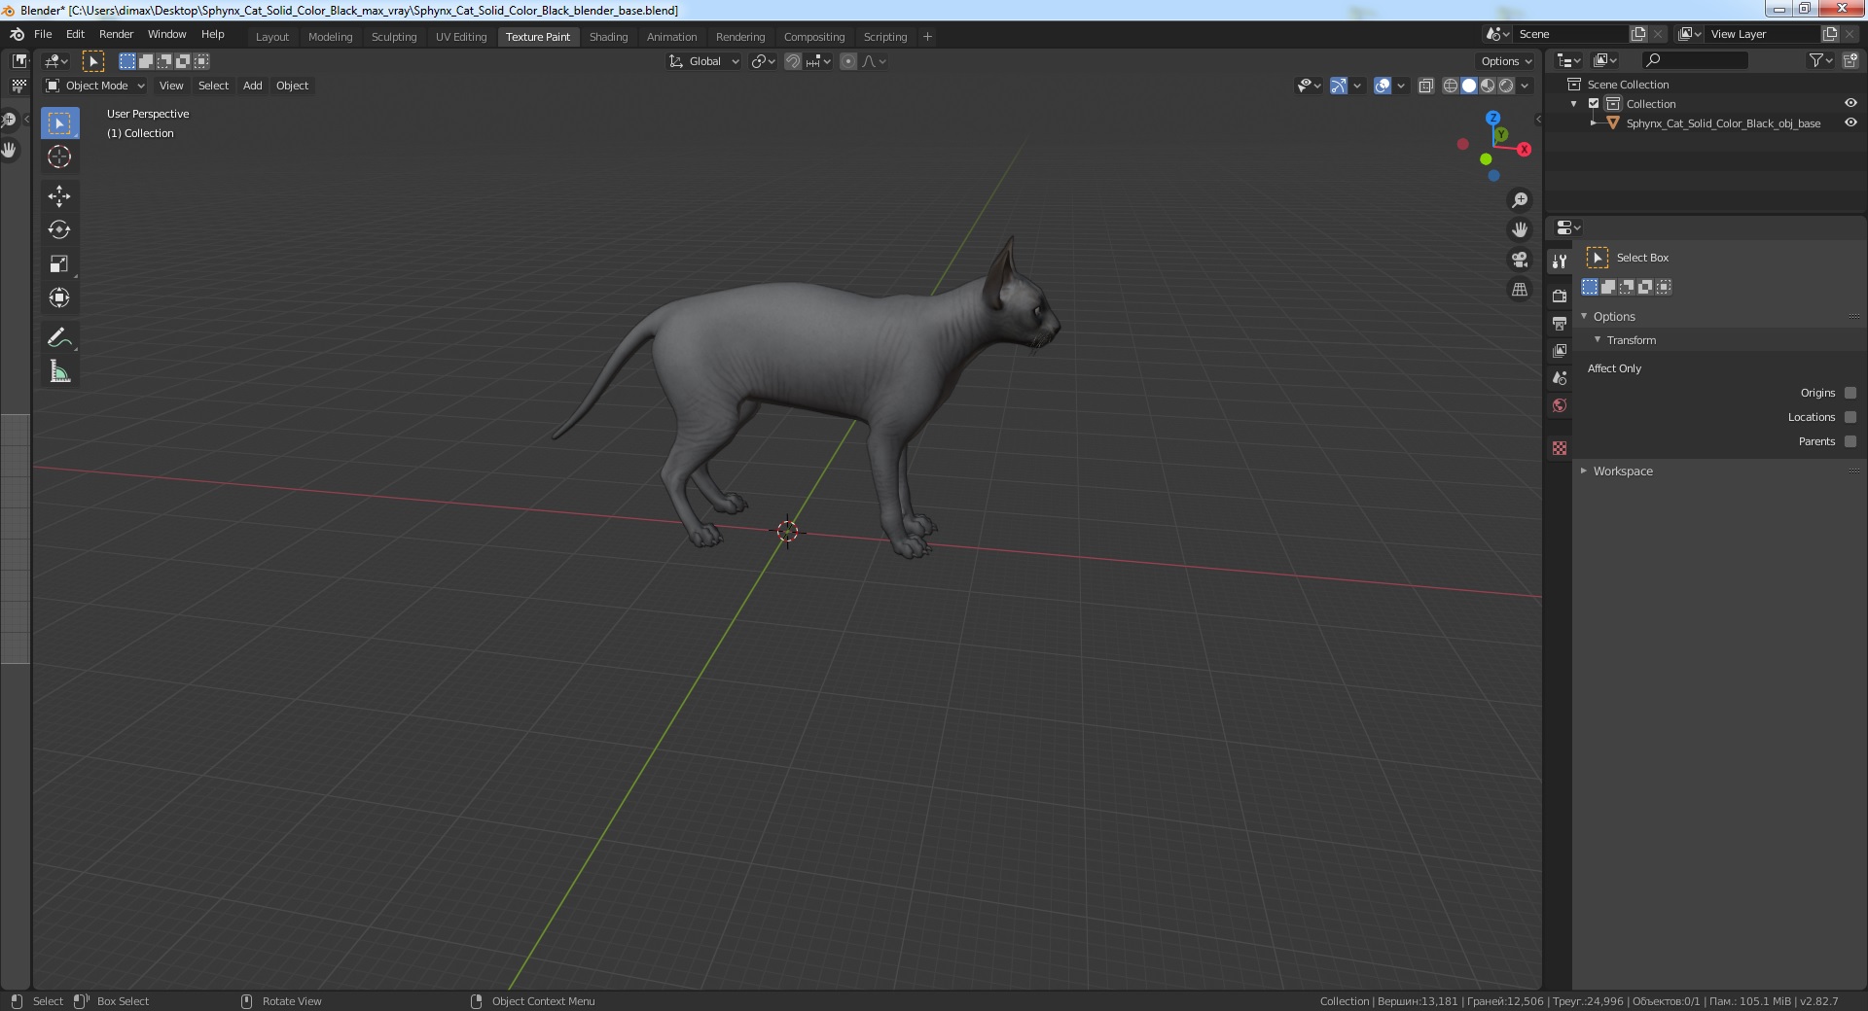Screen dimensions: 1868x1011
Task: Open Active Tool and Workspace settings tab
Action: click(x=1560, y=261)
